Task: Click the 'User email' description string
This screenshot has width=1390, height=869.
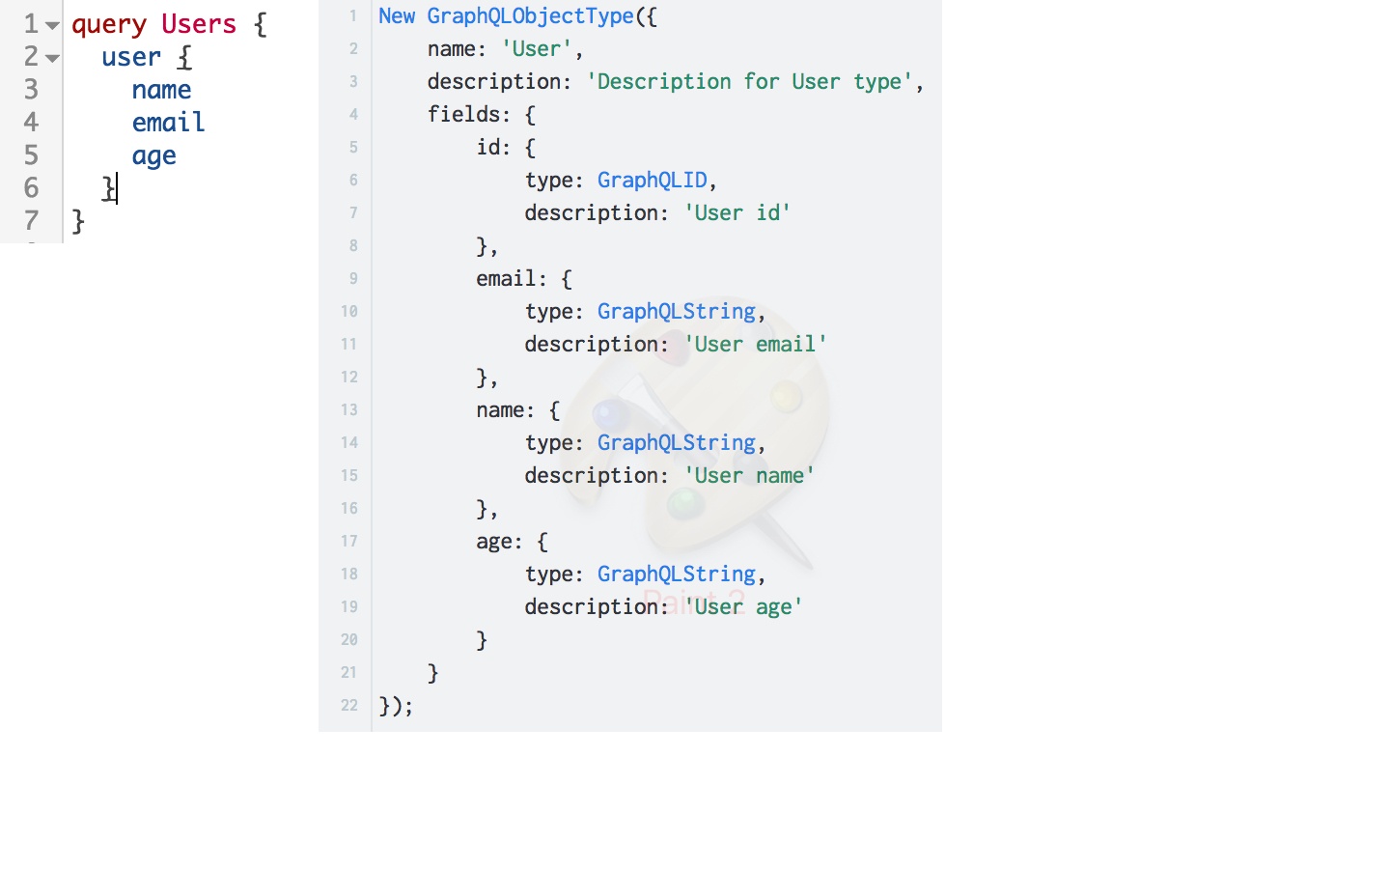Action: tap(756, 344)
